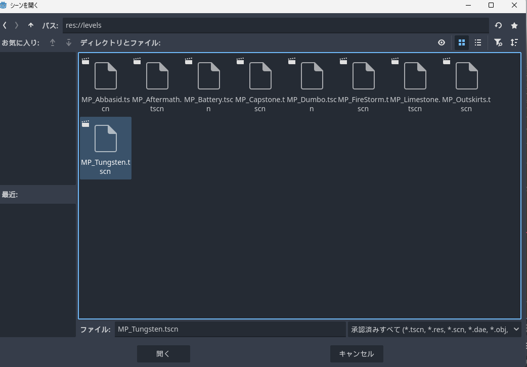Refresh the file list

[x=498, y=25]
